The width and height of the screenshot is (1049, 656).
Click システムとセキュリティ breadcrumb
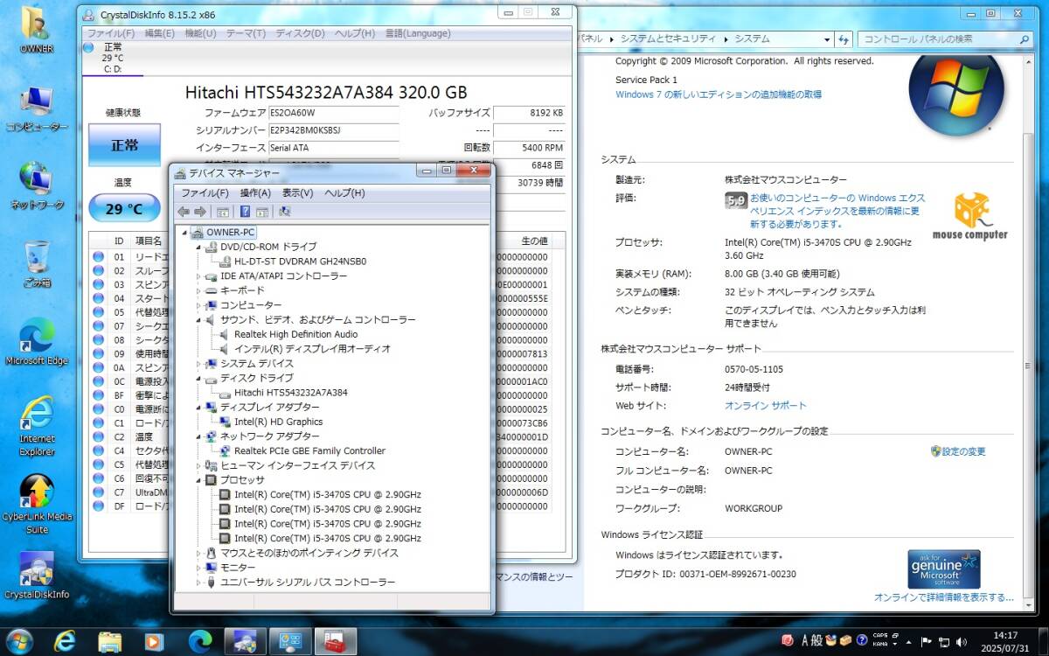click(x=668, y=39)
